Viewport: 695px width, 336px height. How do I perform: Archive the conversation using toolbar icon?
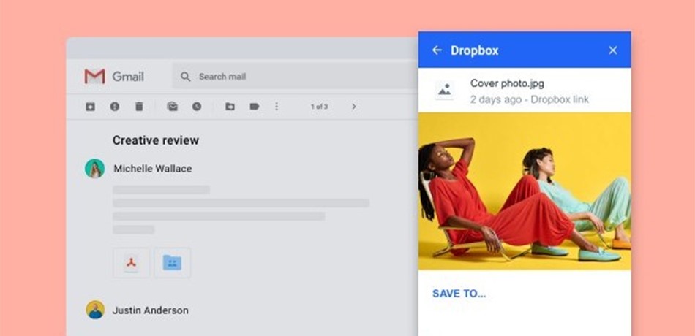click(91, 106)
